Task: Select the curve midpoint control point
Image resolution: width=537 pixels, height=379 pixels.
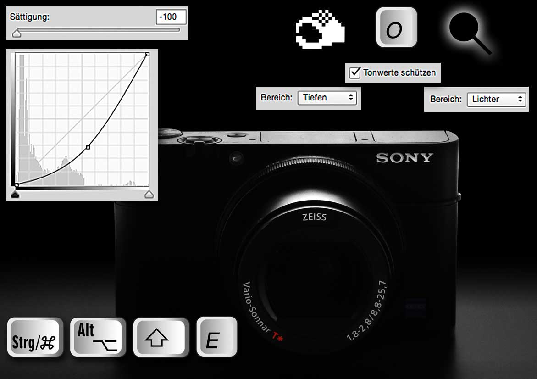Action: pyautogui.click(x=88, y=147)
